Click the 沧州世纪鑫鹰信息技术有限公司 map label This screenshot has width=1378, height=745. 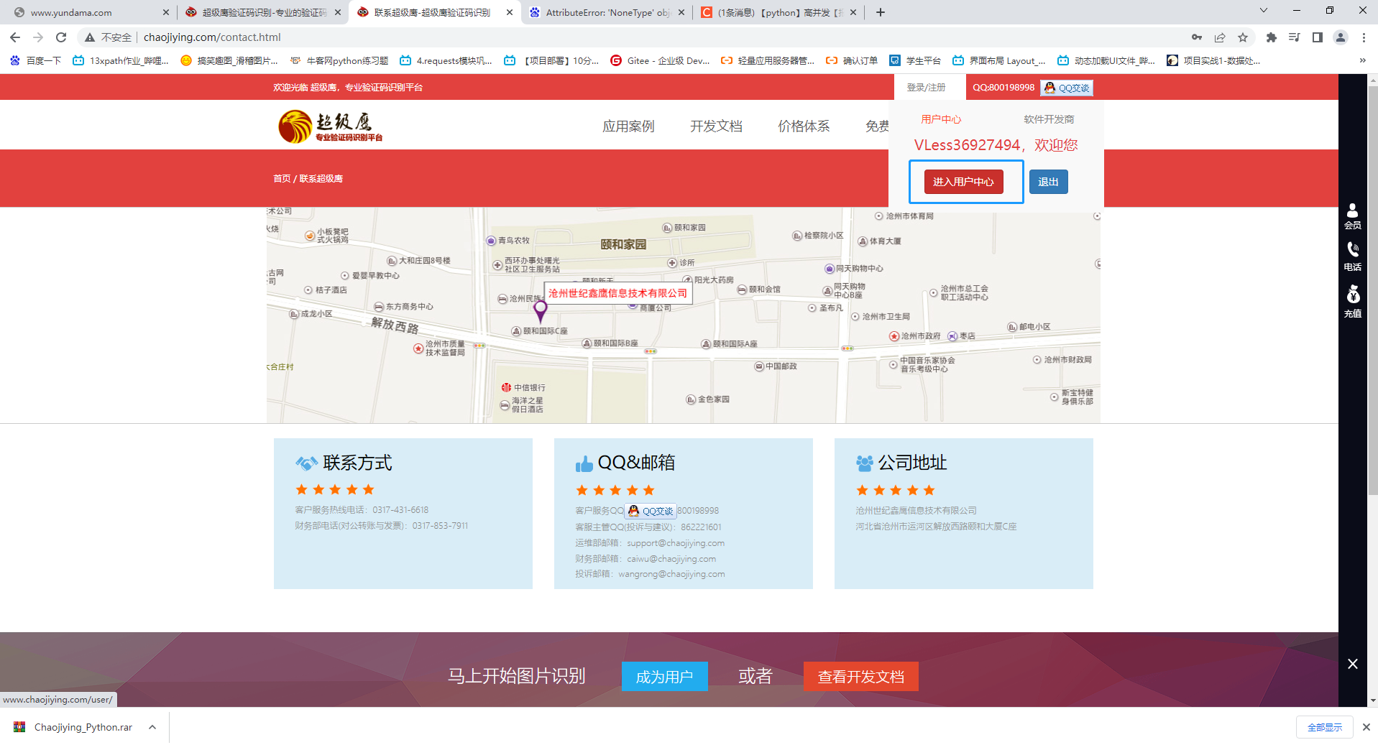coord(618,293)
